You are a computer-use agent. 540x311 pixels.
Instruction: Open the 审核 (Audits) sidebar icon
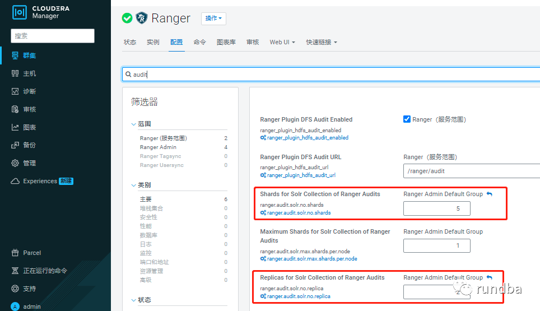(x=15, y=109)
